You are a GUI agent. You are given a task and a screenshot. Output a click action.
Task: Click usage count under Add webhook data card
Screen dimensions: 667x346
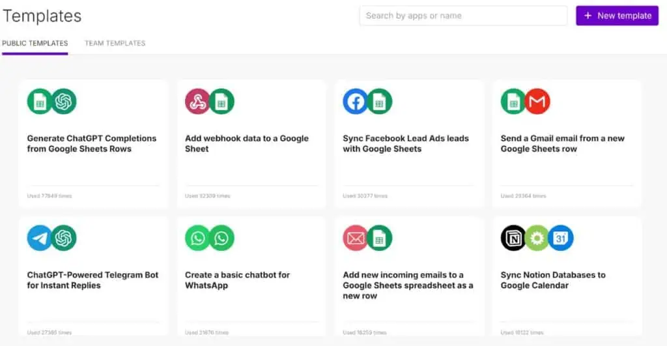207,196
